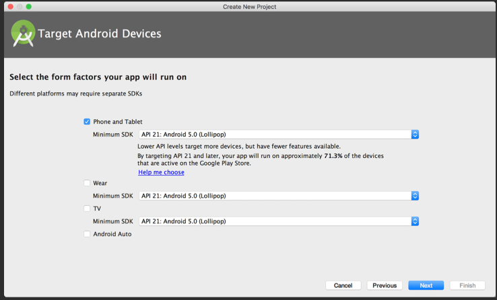Viewport: 497px width, 300px height.
Task: Click the Android Auto label
Action: tap(112, 234)
